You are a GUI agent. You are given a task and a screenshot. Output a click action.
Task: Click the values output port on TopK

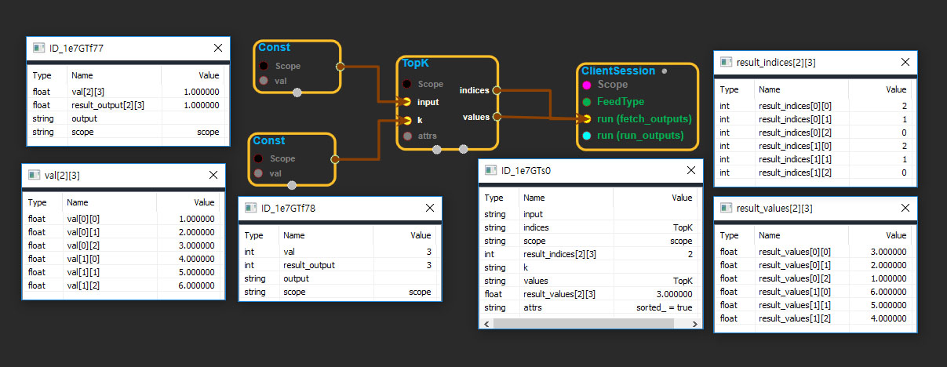click(x=497, y=117)
